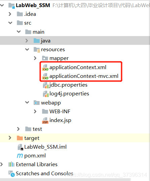Click the JSP file icon for index.jsp
150x181 pixels.
point(45,121)
